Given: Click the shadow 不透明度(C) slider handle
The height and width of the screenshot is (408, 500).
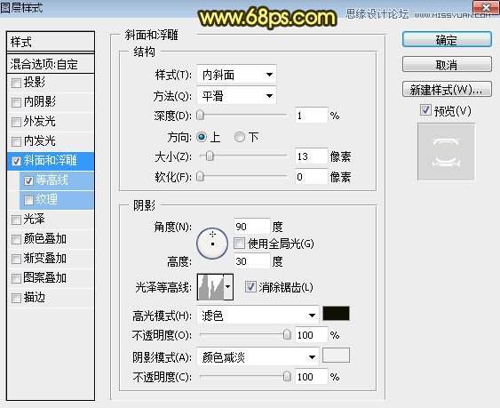Looking at the screenshot, I should tap(287, 376).
